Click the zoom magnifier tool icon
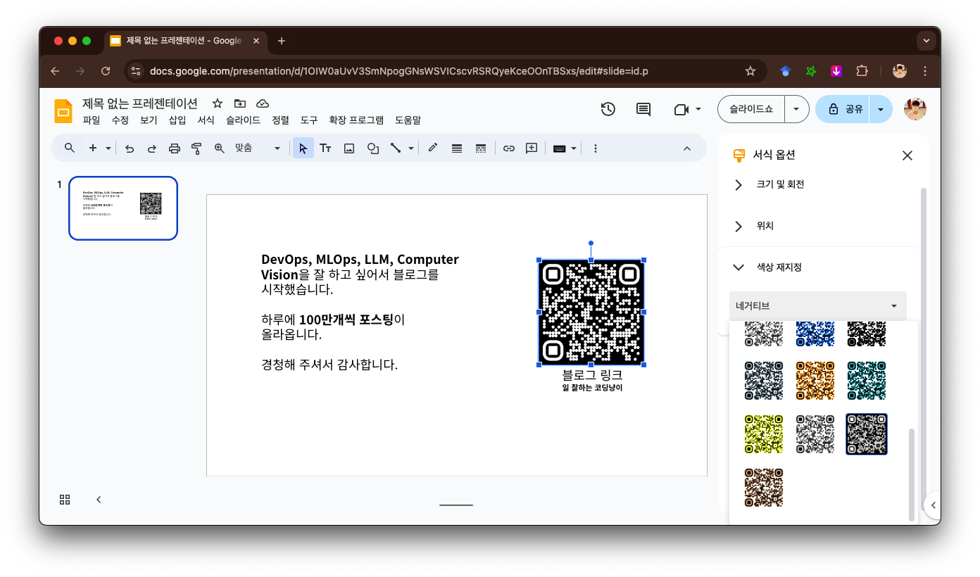980x577 pixels. pos(219,148)
